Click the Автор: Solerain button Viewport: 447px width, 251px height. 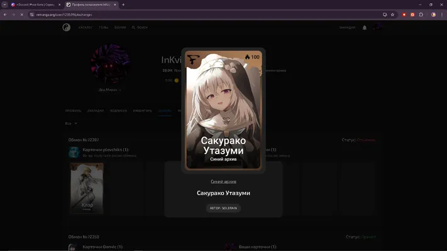223,208
